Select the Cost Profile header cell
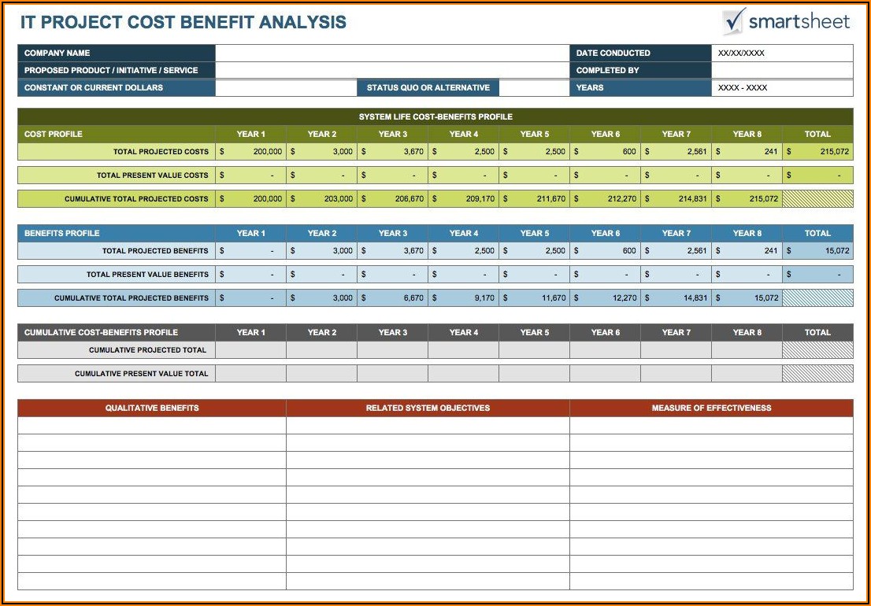 click(116, 134)
